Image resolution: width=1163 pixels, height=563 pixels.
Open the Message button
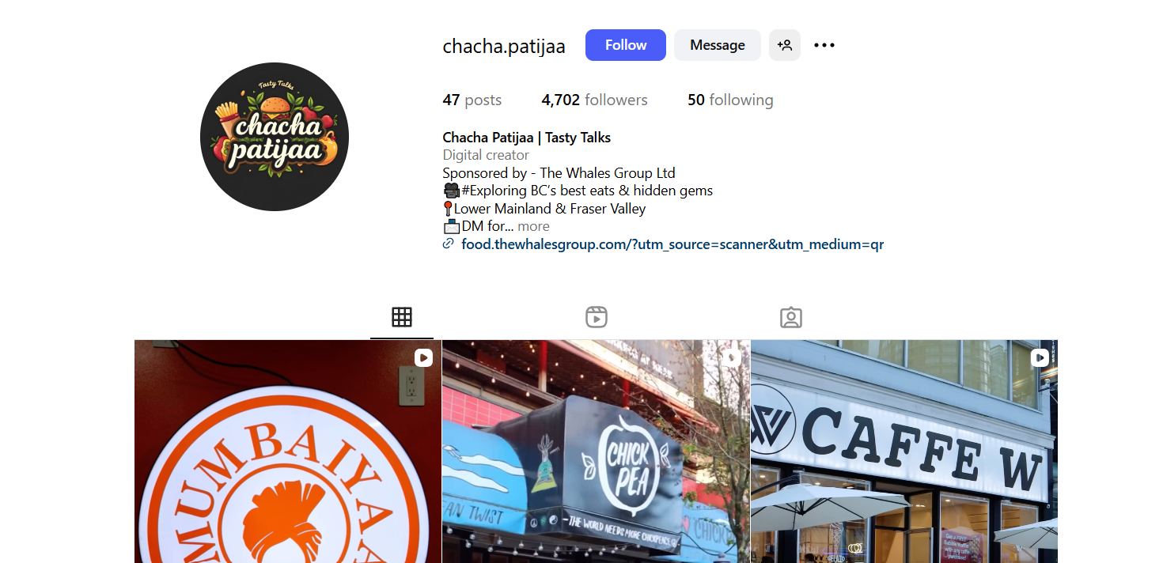tap(717, 45)
